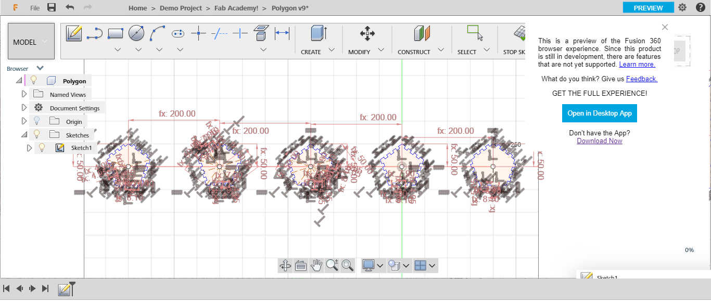Collapse the Polygon root node
This screenshot has height=302, width=711.
click(19, 80)
